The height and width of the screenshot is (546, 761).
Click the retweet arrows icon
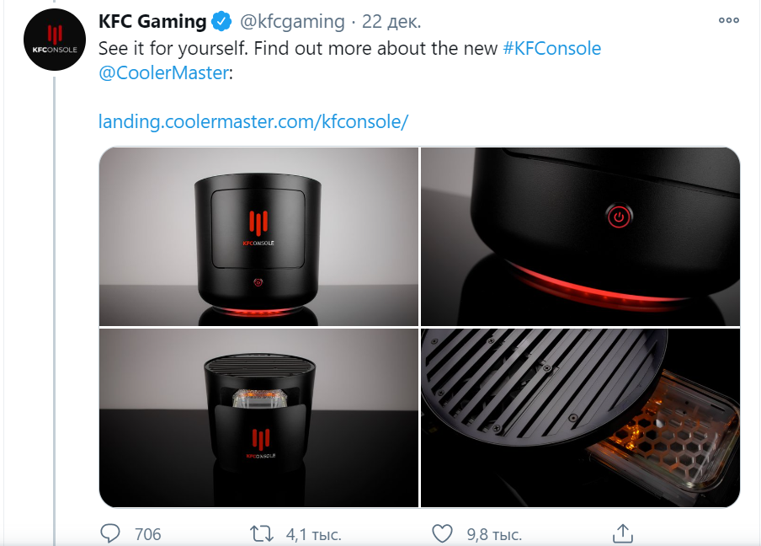pyautogui.click(x=262, y=533)
